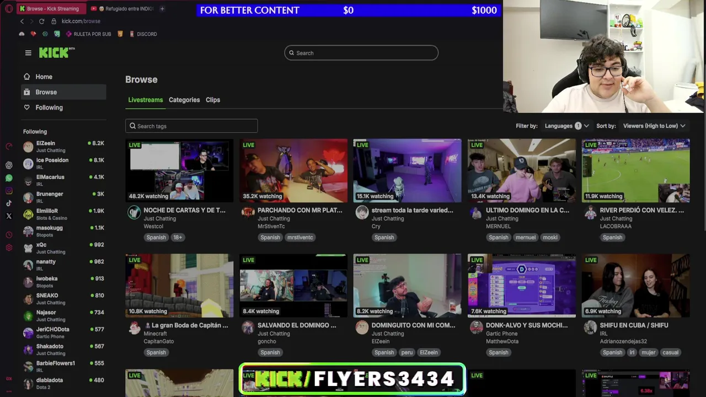
Task: Click the MatthewDota channel avatar
Action: click(476, 328)
